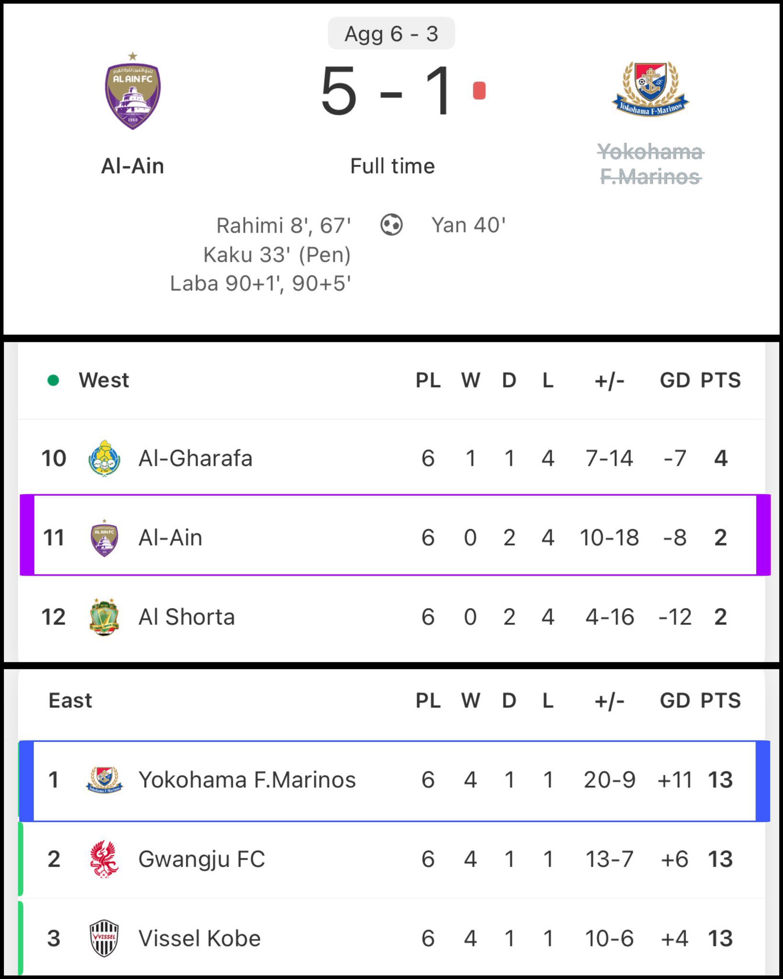Open Al-Gharafa team name link
Image resolution: width=783 pixels, height=979 pixels.
point(195,459)
